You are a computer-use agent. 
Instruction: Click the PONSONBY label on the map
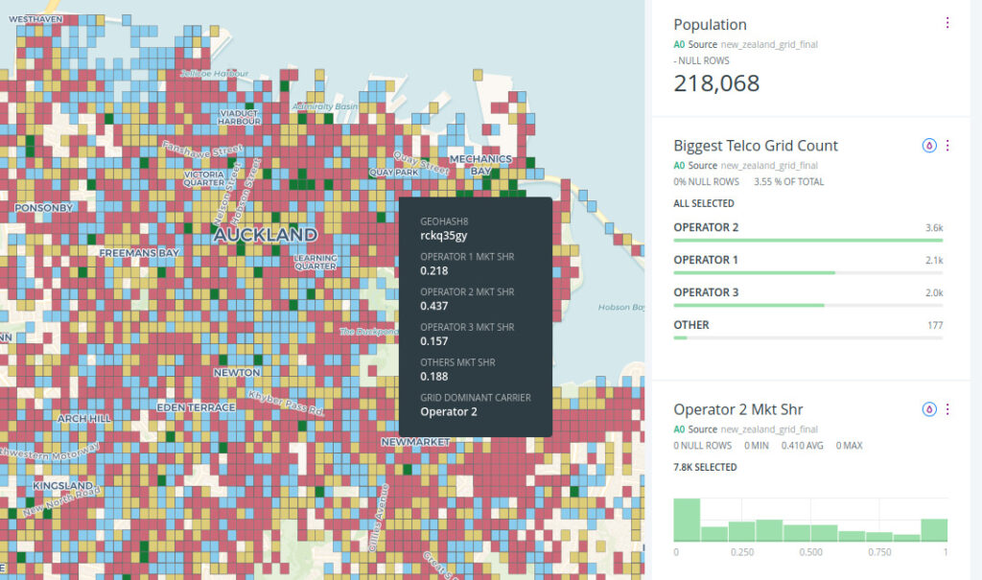click(x=43, y=207)
